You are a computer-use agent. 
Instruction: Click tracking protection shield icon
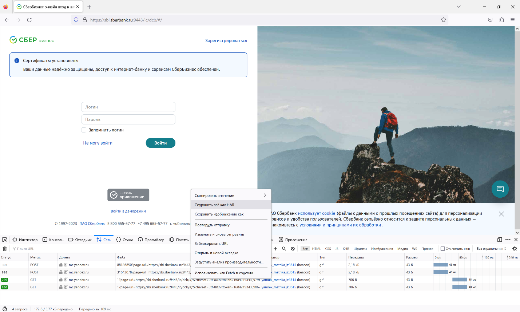point(76,20)
